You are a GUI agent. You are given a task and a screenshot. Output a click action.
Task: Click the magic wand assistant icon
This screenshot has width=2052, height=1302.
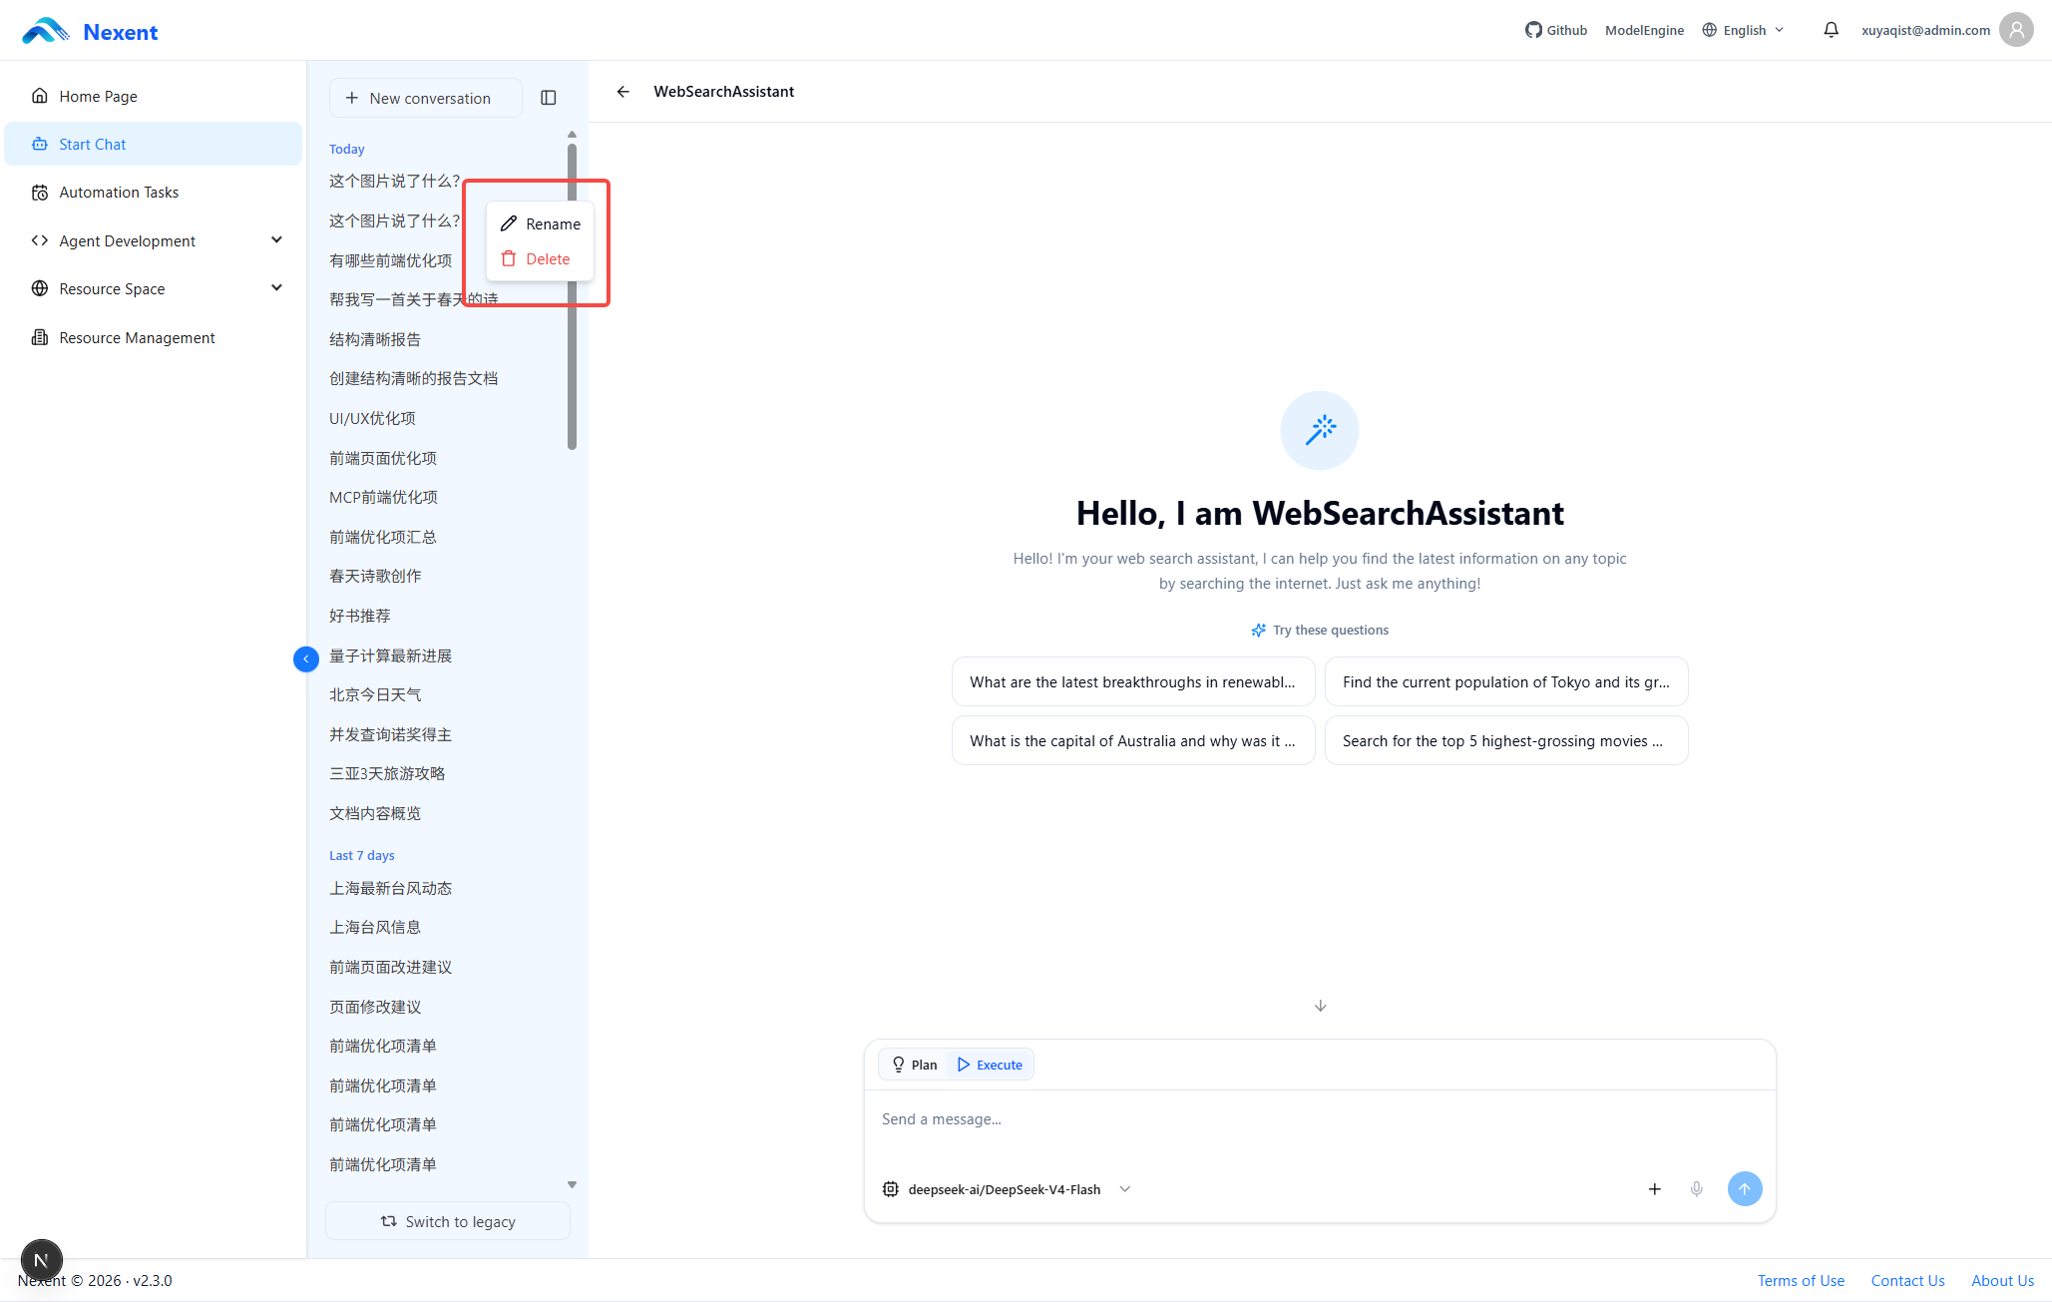click(x=1319, y=430)
